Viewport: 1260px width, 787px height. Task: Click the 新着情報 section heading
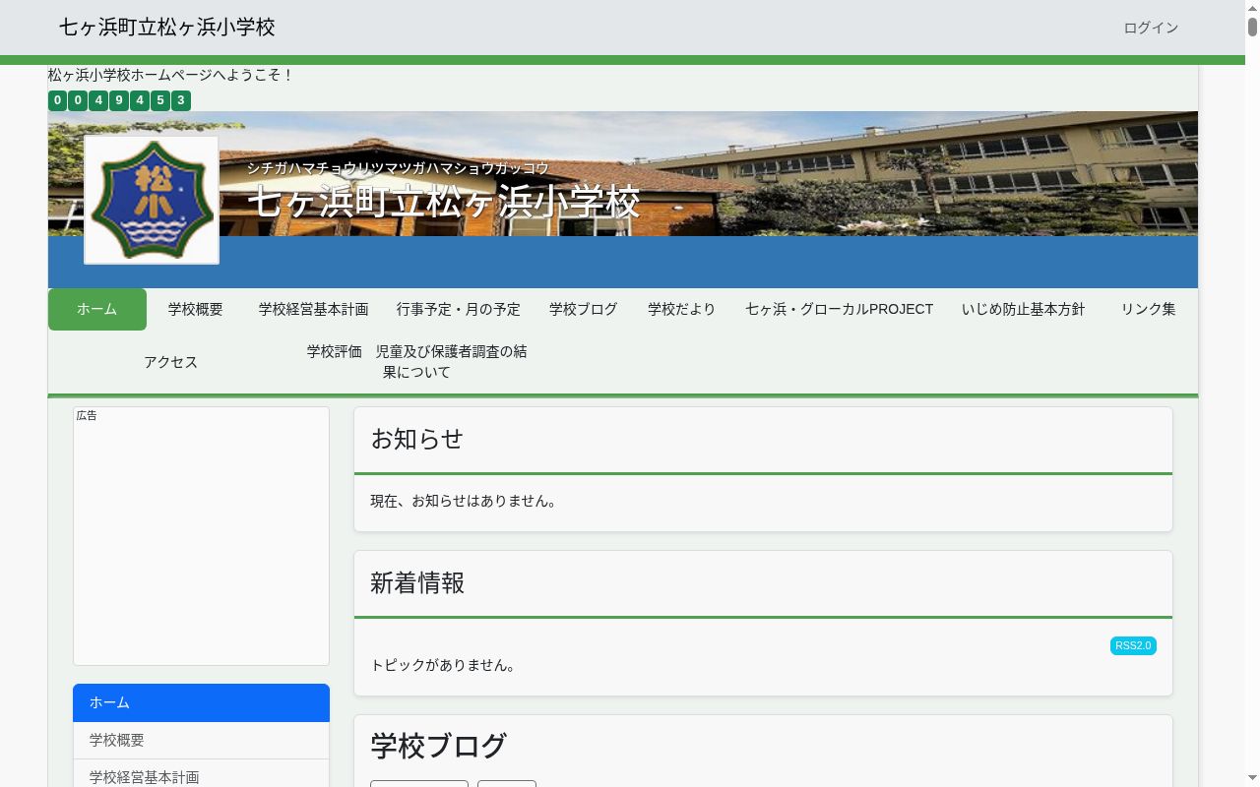(x=417, y=583)
